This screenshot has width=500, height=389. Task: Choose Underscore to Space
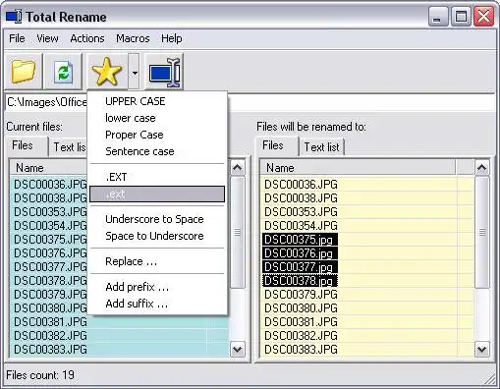(x=157, y=219)
